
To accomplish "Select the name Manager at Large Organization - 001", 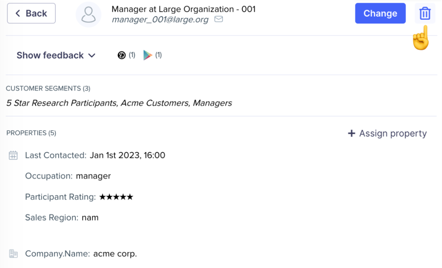I will pyautogui.click(x=183, y=9).
